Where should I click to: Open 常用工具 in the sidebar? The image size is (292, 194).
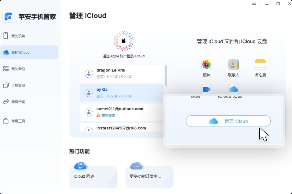coord(18,121)
